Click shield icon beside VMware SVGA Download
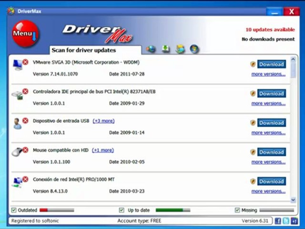 tap(253, 64)
